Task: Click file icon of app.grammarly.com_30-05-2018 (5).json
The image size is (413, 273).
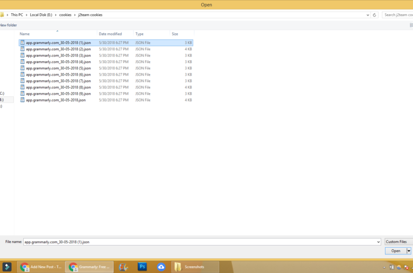Action: point(22,68)
